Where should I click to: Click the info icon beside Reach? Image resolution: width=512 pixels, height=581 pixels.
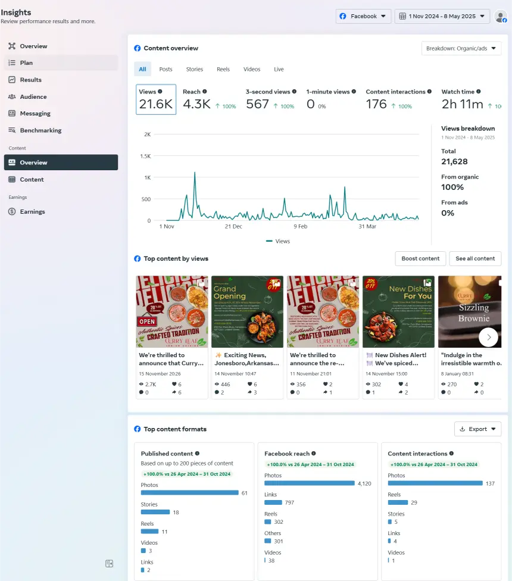click(x=205, y=92)
